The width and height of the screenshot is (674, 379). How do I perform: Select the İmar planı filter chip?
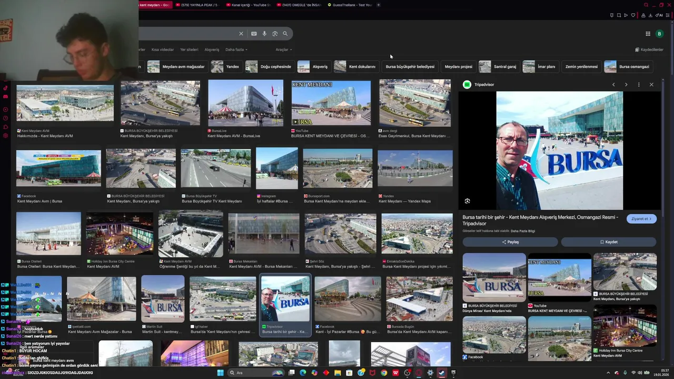click(x=540, y=67)
